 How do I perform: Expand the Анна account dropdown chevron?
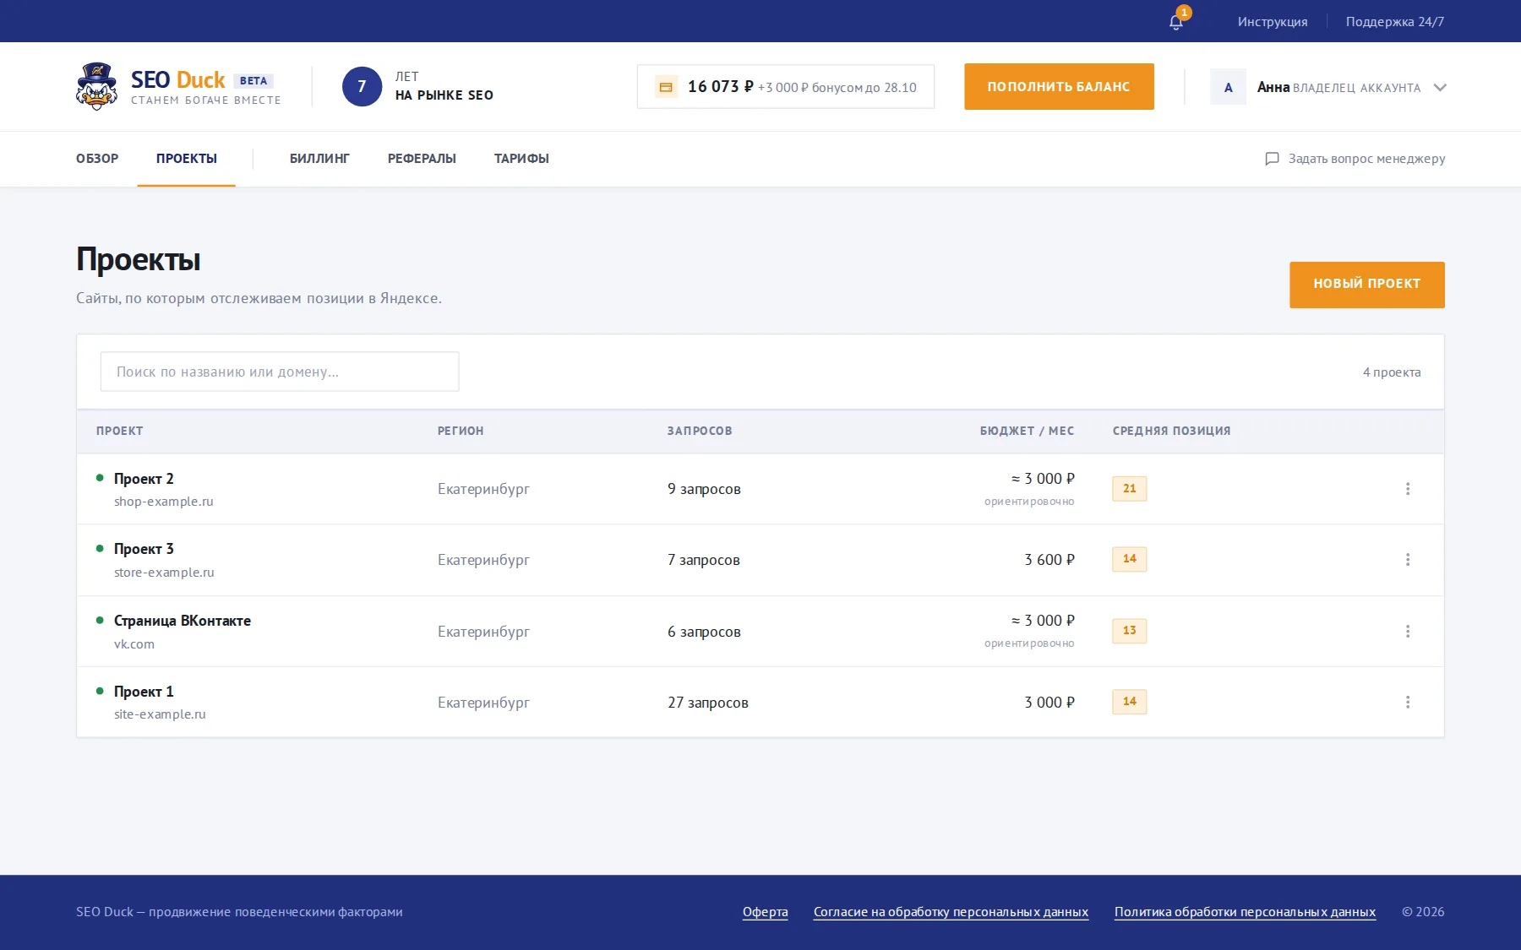1440,88
